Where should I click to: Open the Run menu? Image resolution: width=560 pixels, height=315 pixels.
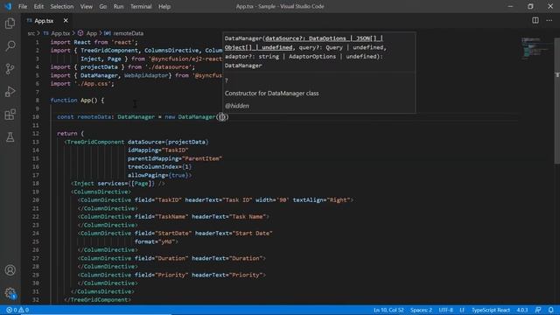118,6
